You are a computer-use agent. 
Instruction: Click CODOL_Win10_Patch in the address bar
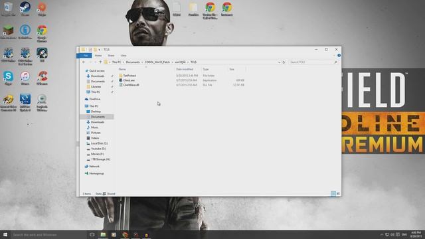pyautogui.click(x=157, y=62)
